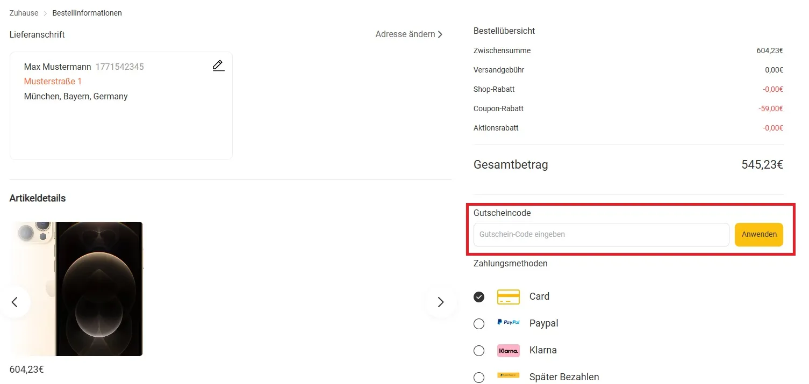Click the iPhone product thumbnail

click(x=77, y=288)
